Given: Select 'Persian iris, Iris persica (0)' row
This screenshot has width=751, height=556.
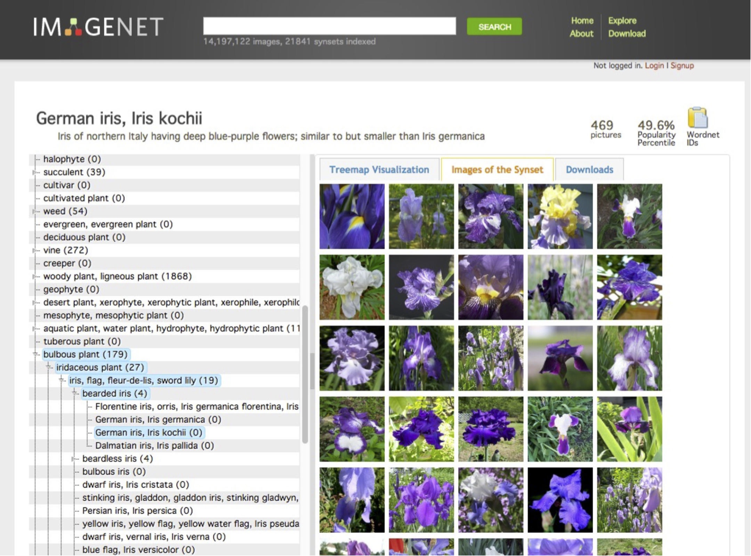Looking at the screenshot, I should [x=138, y=511].
